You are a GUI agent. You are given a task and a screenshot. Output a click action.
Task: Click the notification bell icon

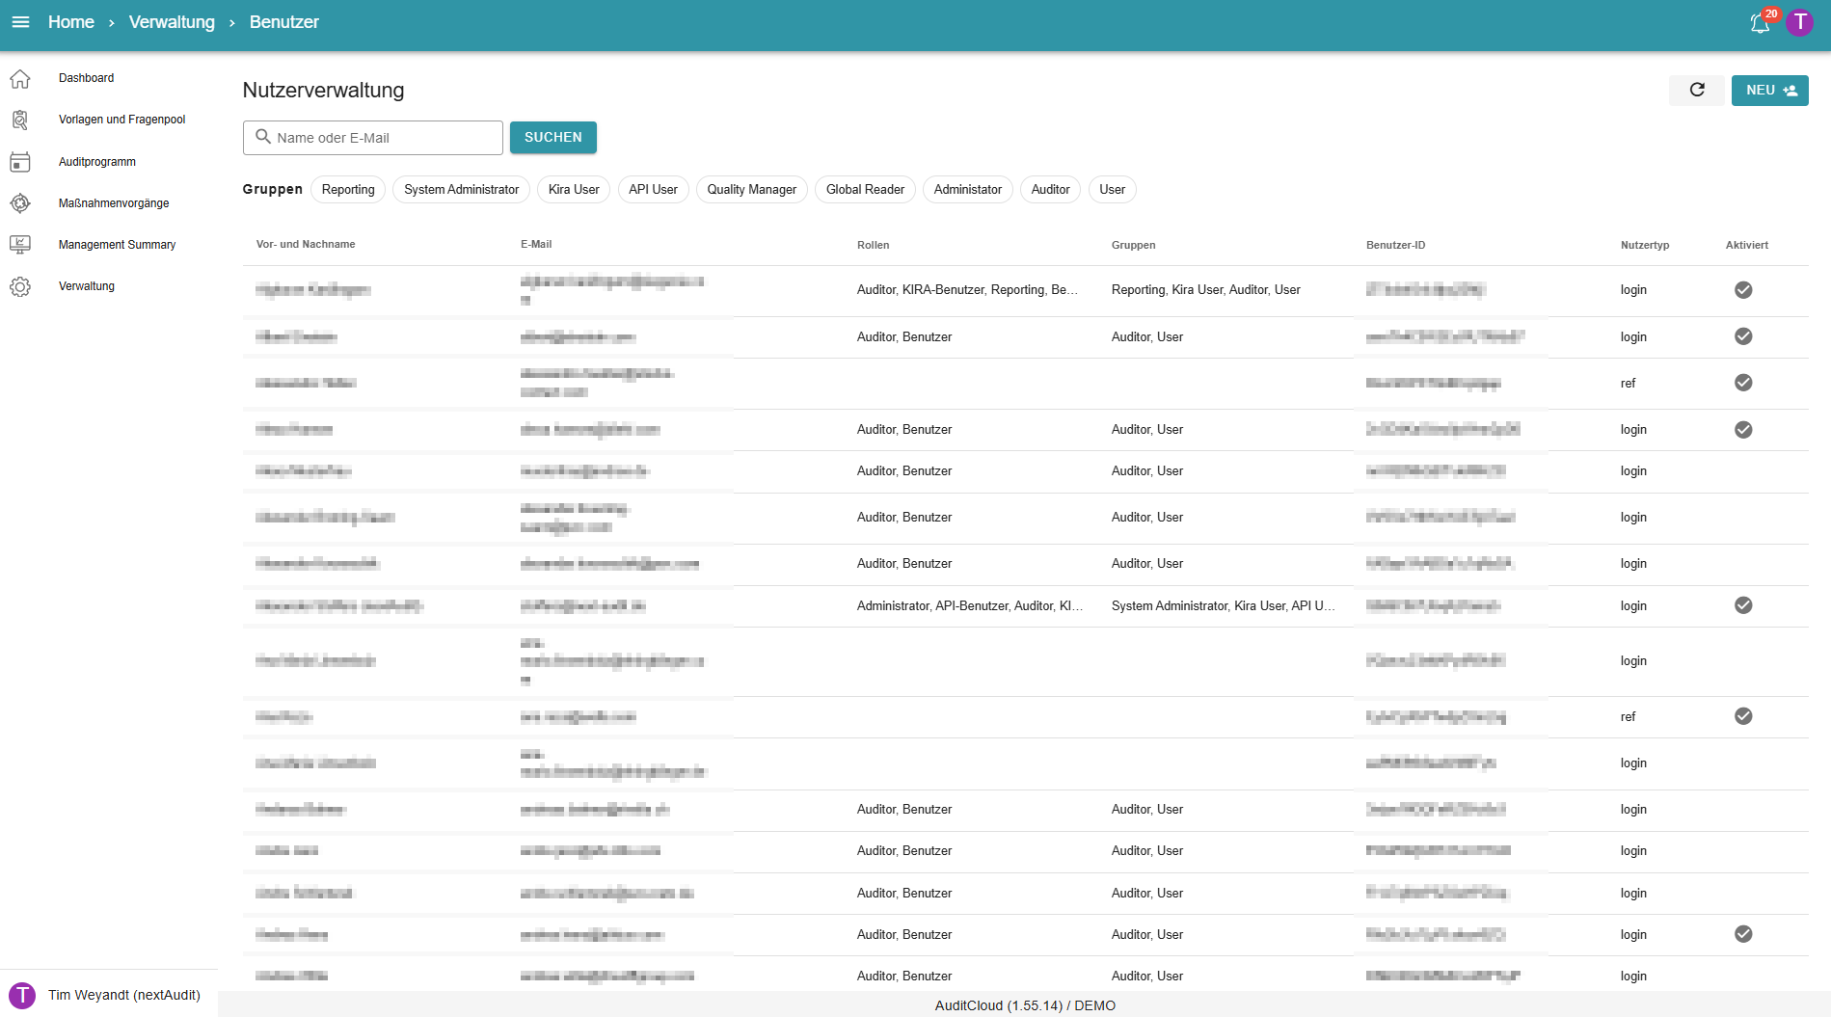[1760, 23]
